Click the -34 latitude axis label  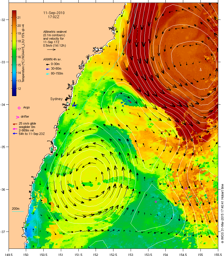[3, 105]
